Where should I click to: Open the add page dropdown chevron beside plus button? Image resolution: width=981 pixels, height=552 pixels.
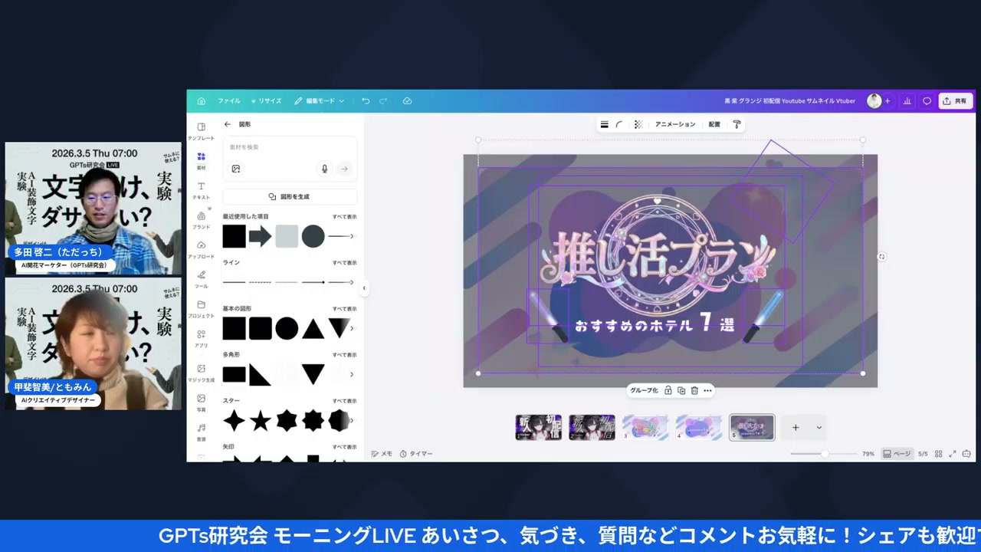(818, 427)
